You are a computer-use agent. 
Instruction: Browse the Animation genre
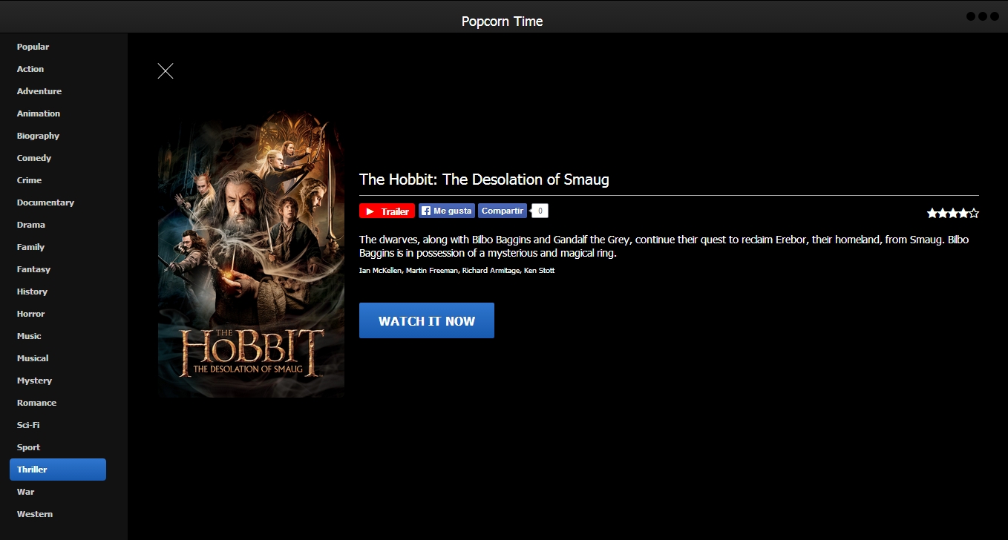coord(39,113)
